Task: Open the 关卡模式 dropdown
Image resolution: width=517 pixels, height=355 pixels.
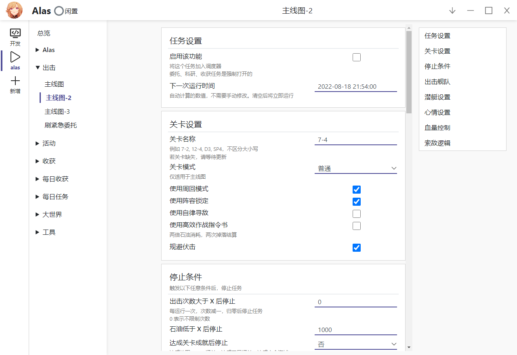Action: coord(355,168)
